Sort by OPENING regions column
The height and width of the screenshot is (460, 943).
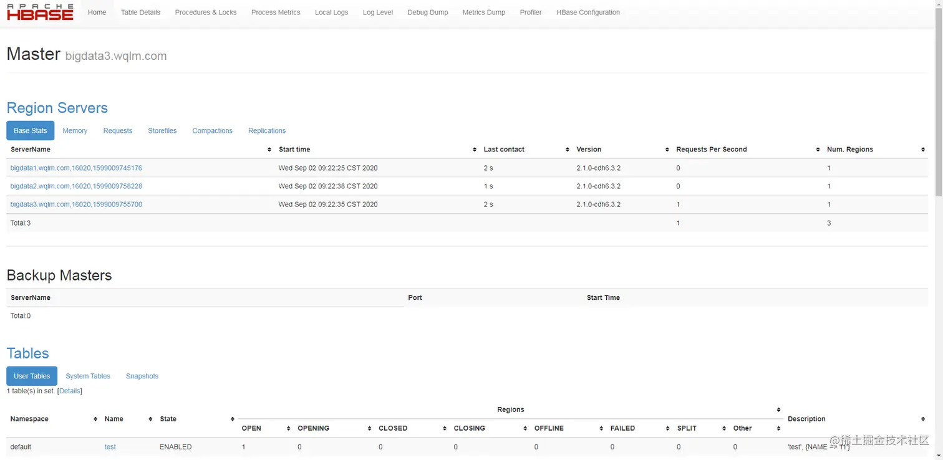point(334,428)
